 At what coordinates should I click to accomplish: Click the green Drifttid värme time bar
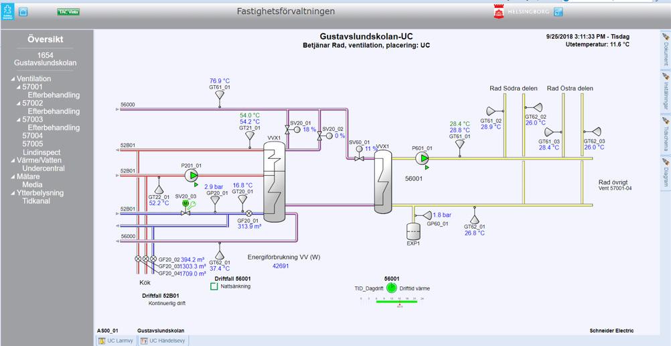[x=396, y=302]
